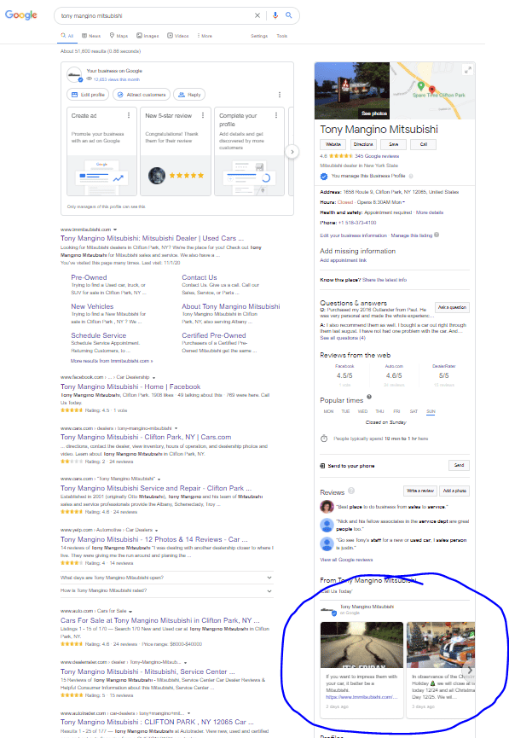Click Add appointment link
The width and height of the screenshot is (509, 738).
pos(343,260)
